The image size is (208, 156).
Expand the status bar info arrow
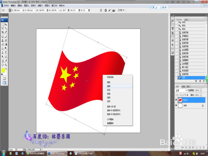pyautogui.click(x=41, y=149)
